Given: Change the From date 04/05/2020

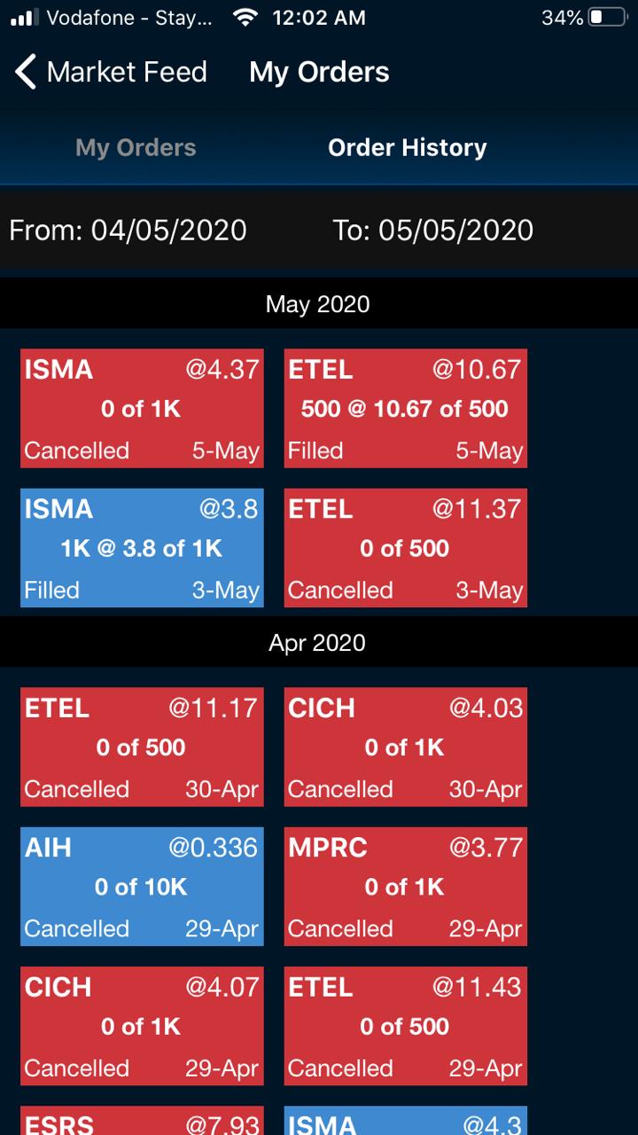Looking at the screenshot, I should click(x=128, y=231).
